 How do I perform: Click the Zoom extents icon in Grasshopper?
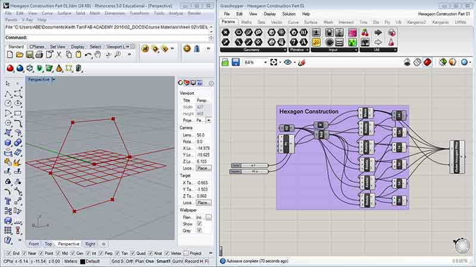click(274, 62)
